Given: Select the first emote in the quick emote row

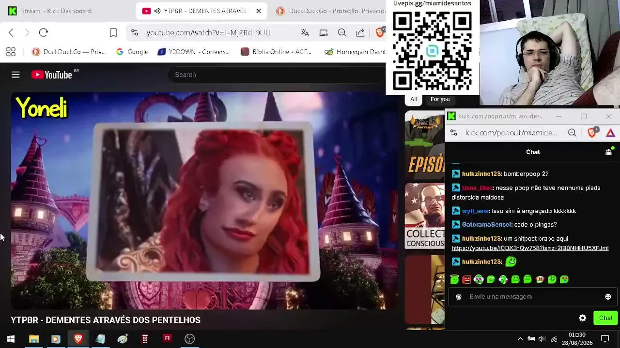Looking at the screenshot, I should click(454, 279).
